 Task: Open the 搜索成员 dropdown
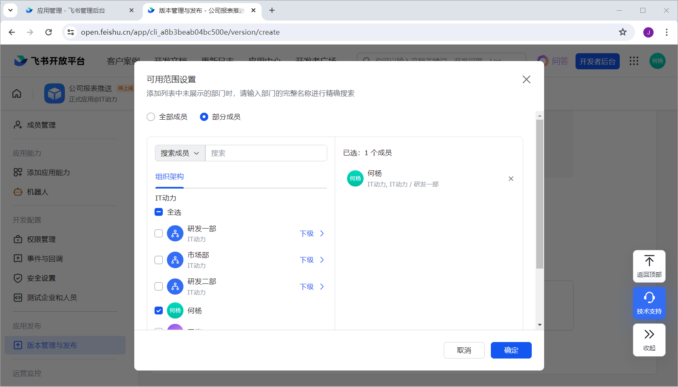tap(180, 153)
